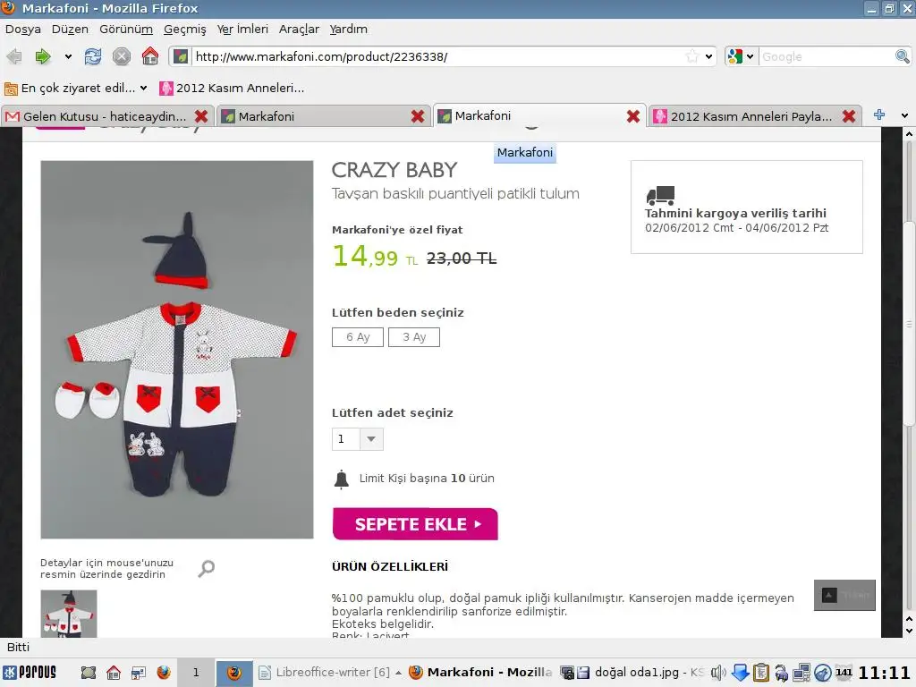Click the site identity icon in address bar
The height and width of the screenshot is (687, 916).
point(181,56)
